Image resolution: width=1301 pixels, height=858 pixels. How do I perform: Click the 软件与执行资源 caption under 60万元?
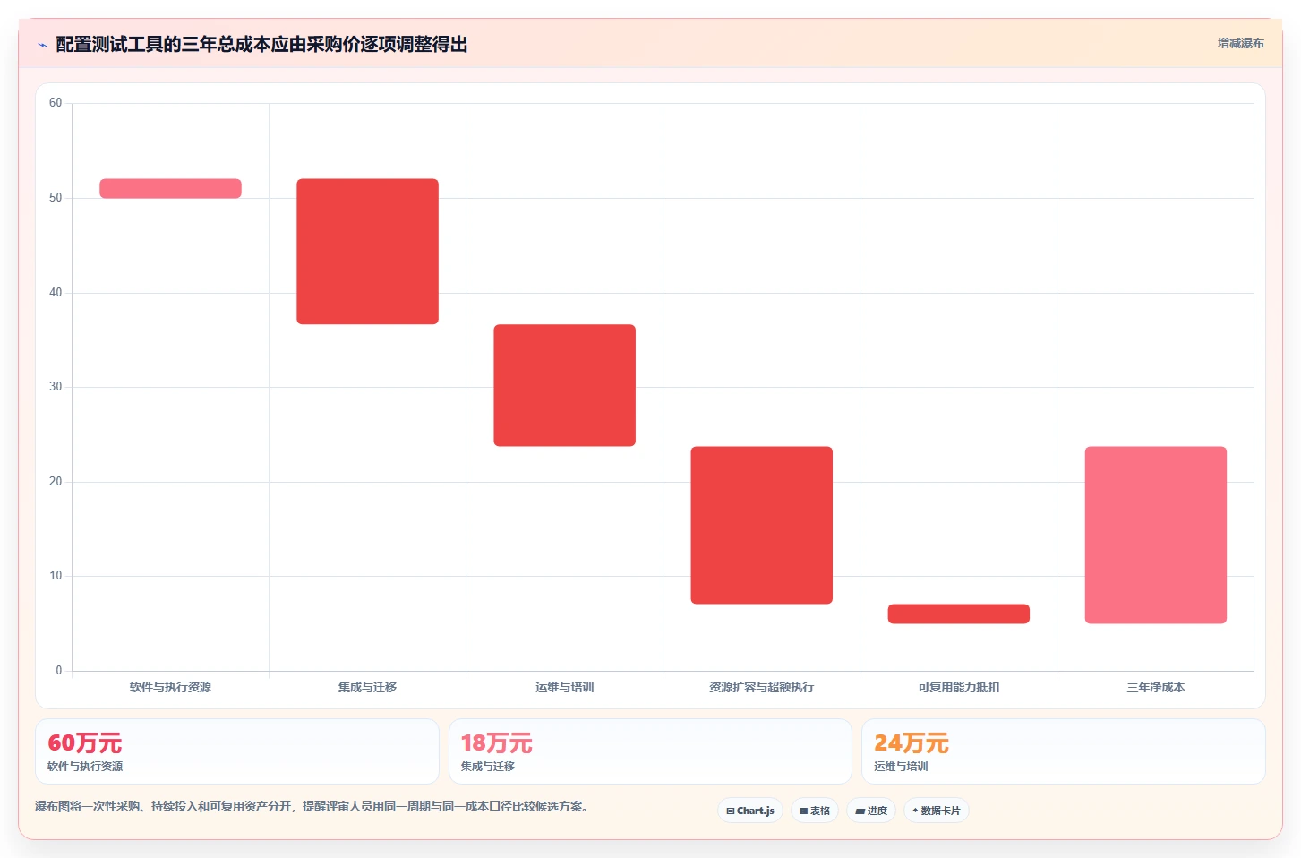(85, 767)
